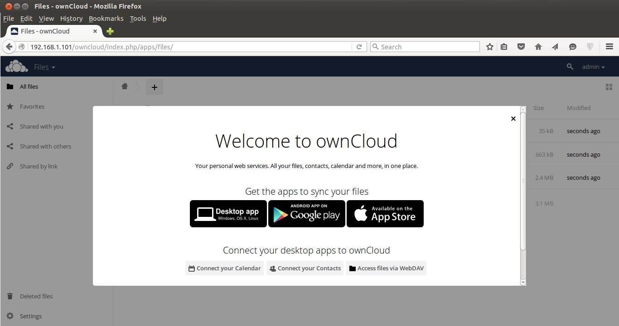Open Favorites in sidebar
This screenshot has height=326, width=619.
pos(57,106)
